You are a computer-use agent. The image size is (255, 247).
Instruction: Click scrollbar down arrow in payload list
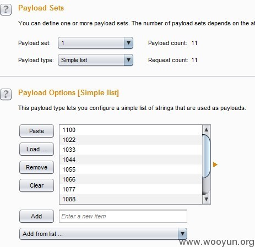click(x=207, y=199)
